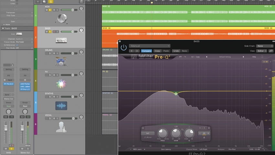
Task: Open the FF Pro-L 2 plugin slot
Action: [x=25, y=89]
